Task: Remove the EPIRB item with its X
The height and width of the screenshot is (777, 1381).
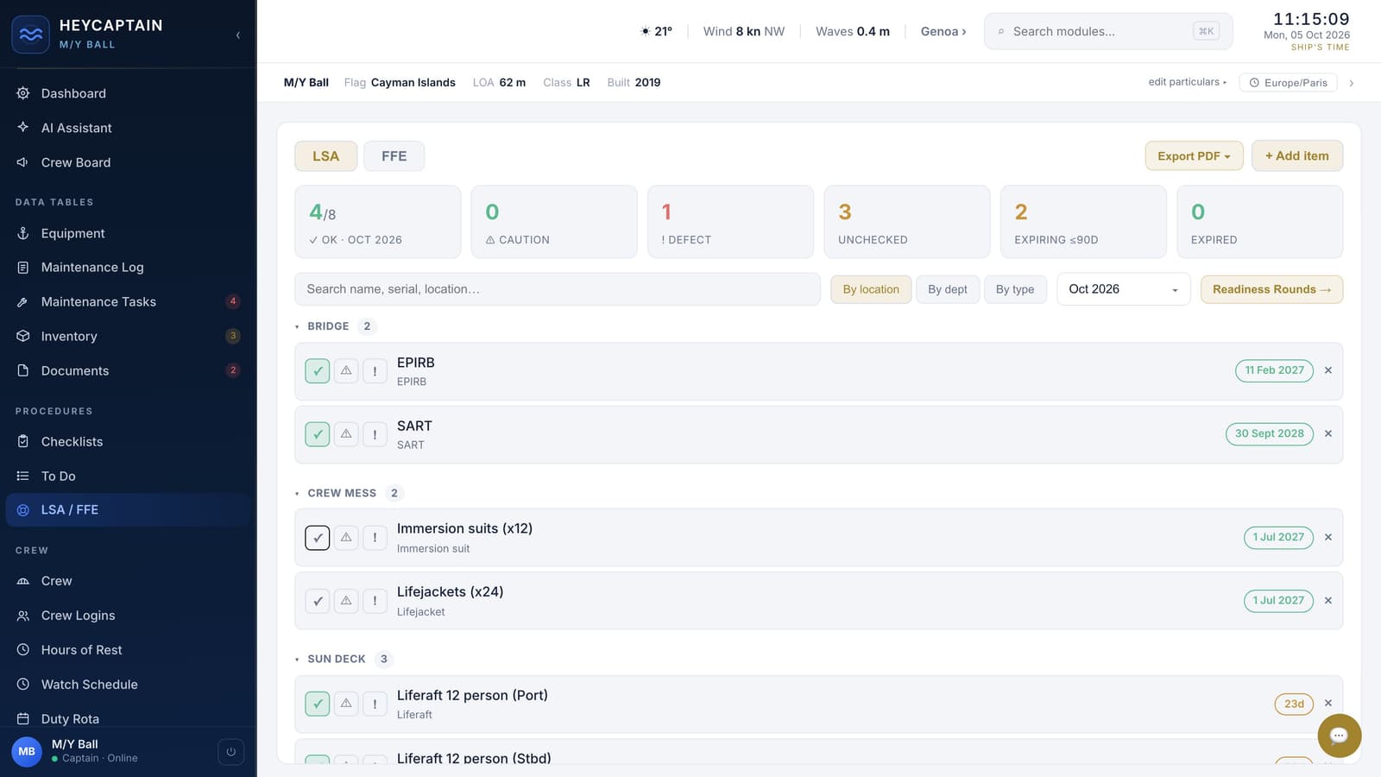Action: coord(1328,370)
